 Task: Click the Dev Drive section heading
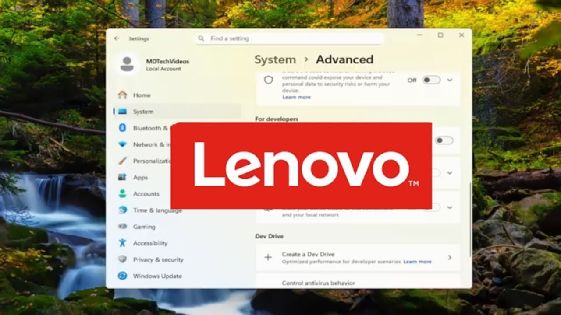(x=269, y=236)
